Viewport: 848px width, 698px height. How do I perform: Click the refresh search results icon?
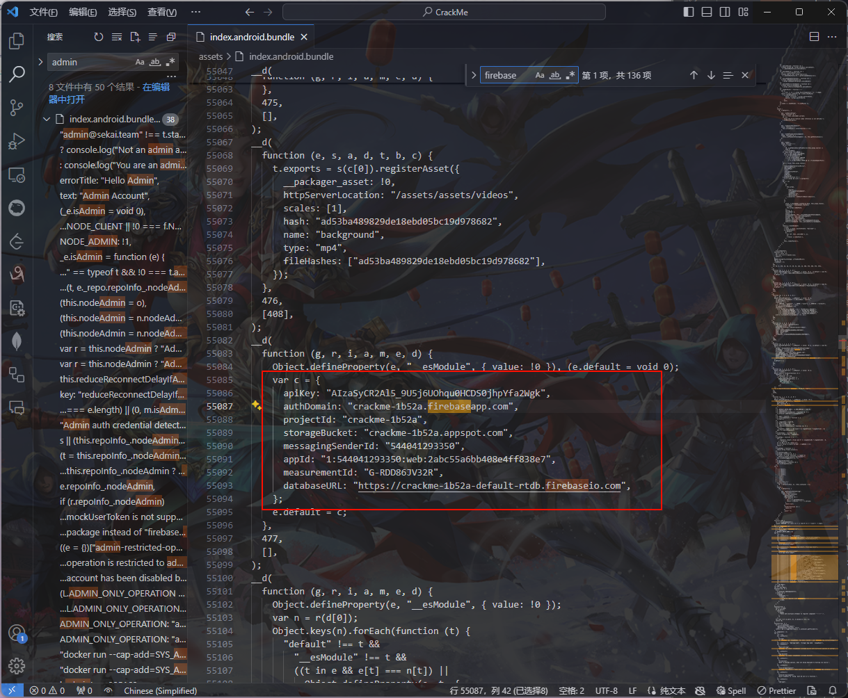[x=98, y=37]
